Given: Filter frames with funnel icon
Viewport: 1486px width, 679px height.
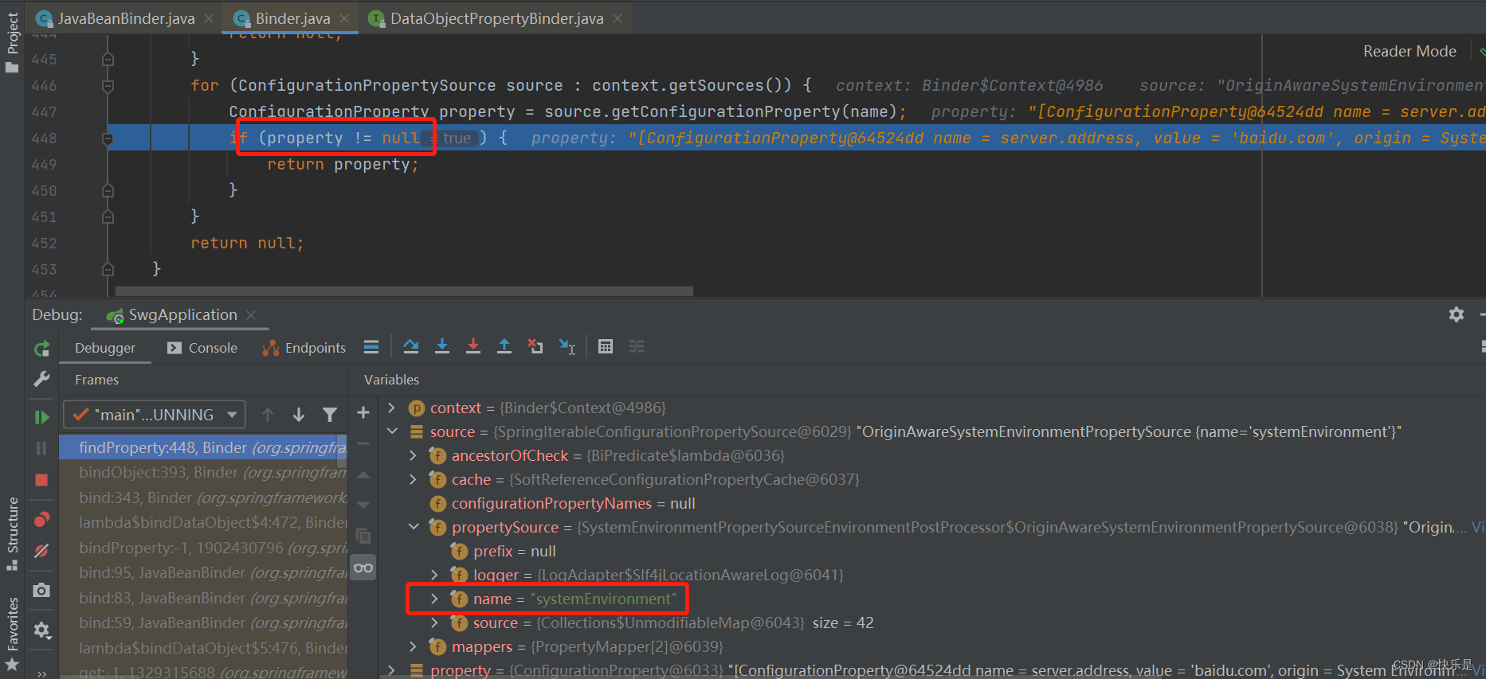Looking at the screenshot, I should [330, 415].
